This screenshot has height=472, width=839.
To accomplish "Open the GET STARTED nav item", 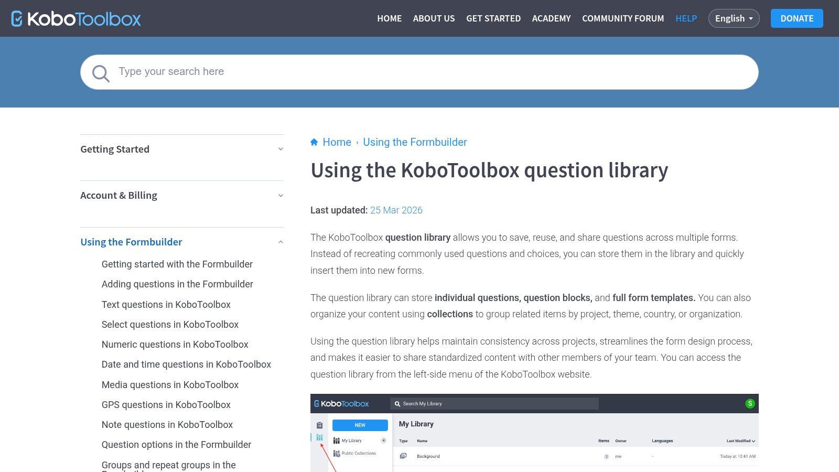I will click(x=493, y=18).
